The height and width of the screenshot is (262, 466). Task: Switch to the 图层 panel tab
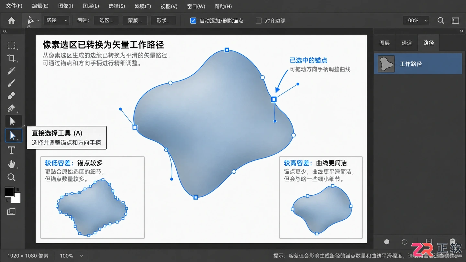[x=384, y=43]
